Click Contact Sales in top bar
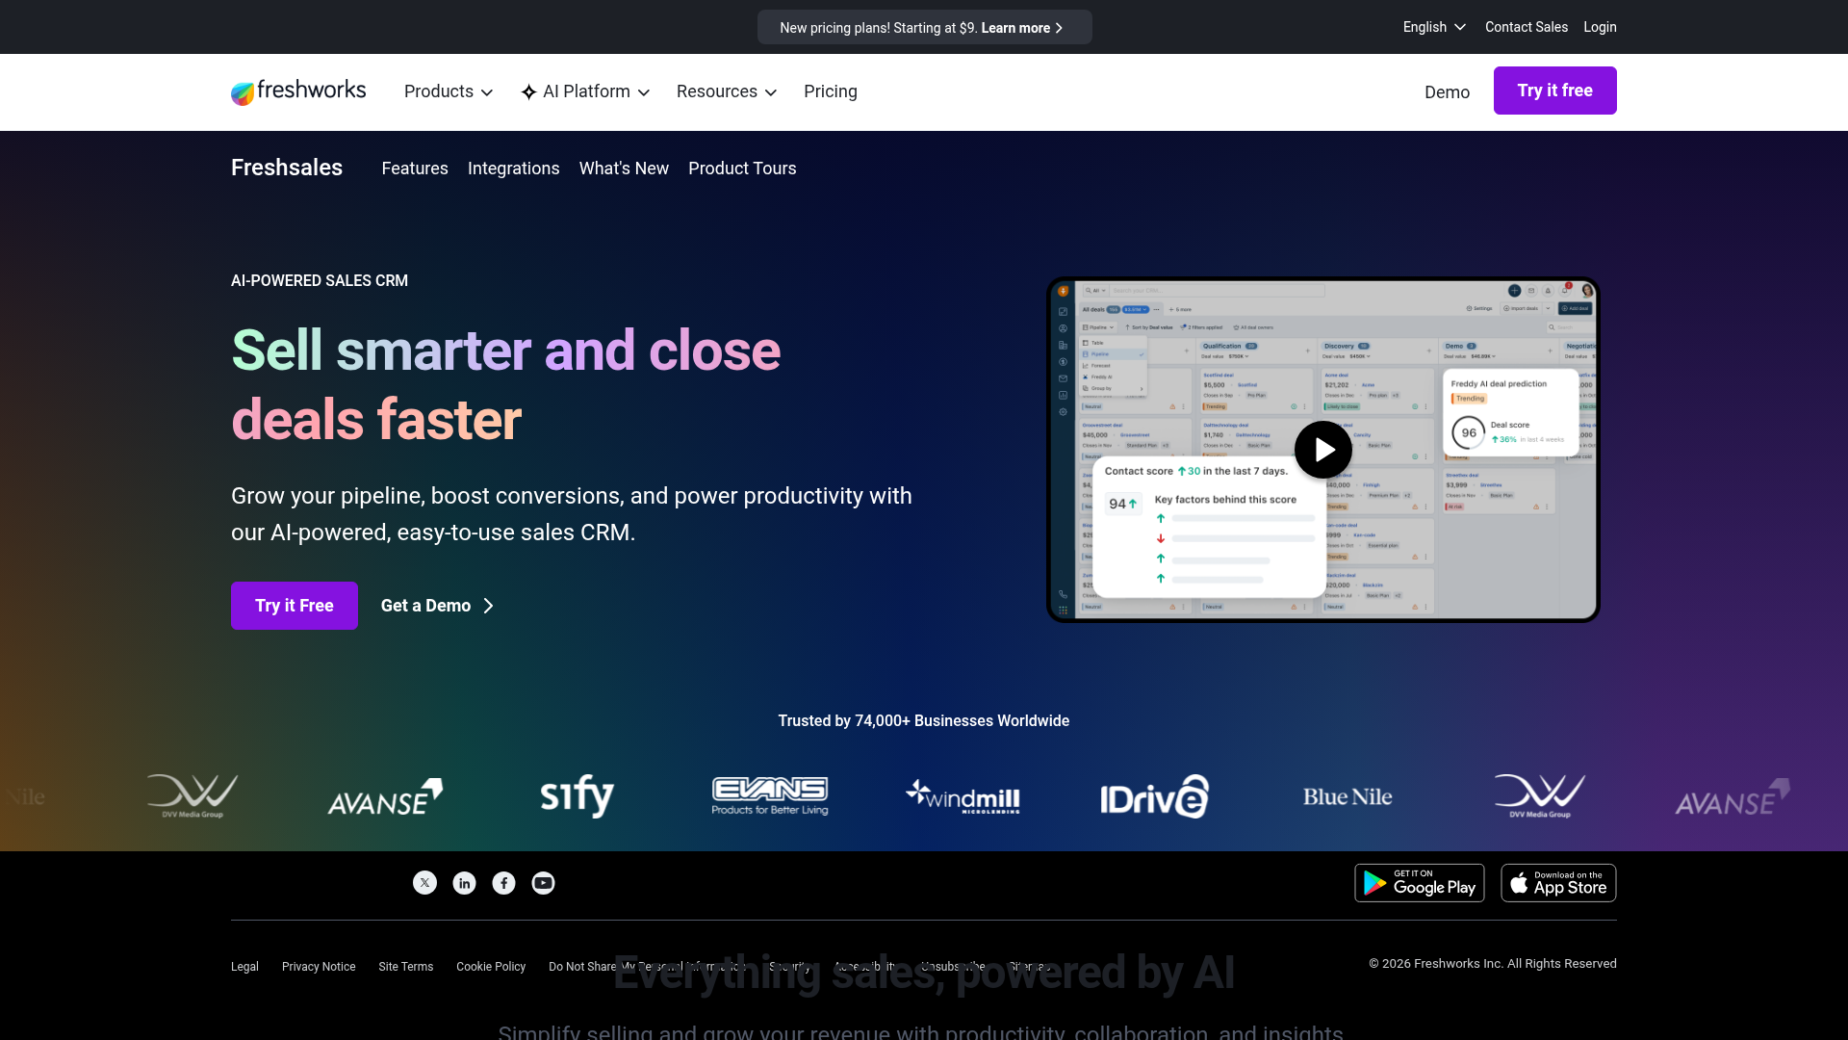Screen dimensions: 1848x1040 click(x=1527, y=27)
